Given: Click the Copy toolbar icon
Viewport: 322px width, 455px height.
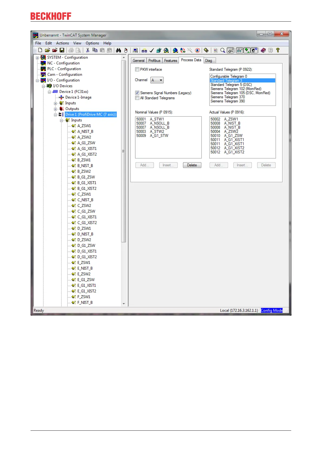Looking at the screenshot, I should point(95,50).
